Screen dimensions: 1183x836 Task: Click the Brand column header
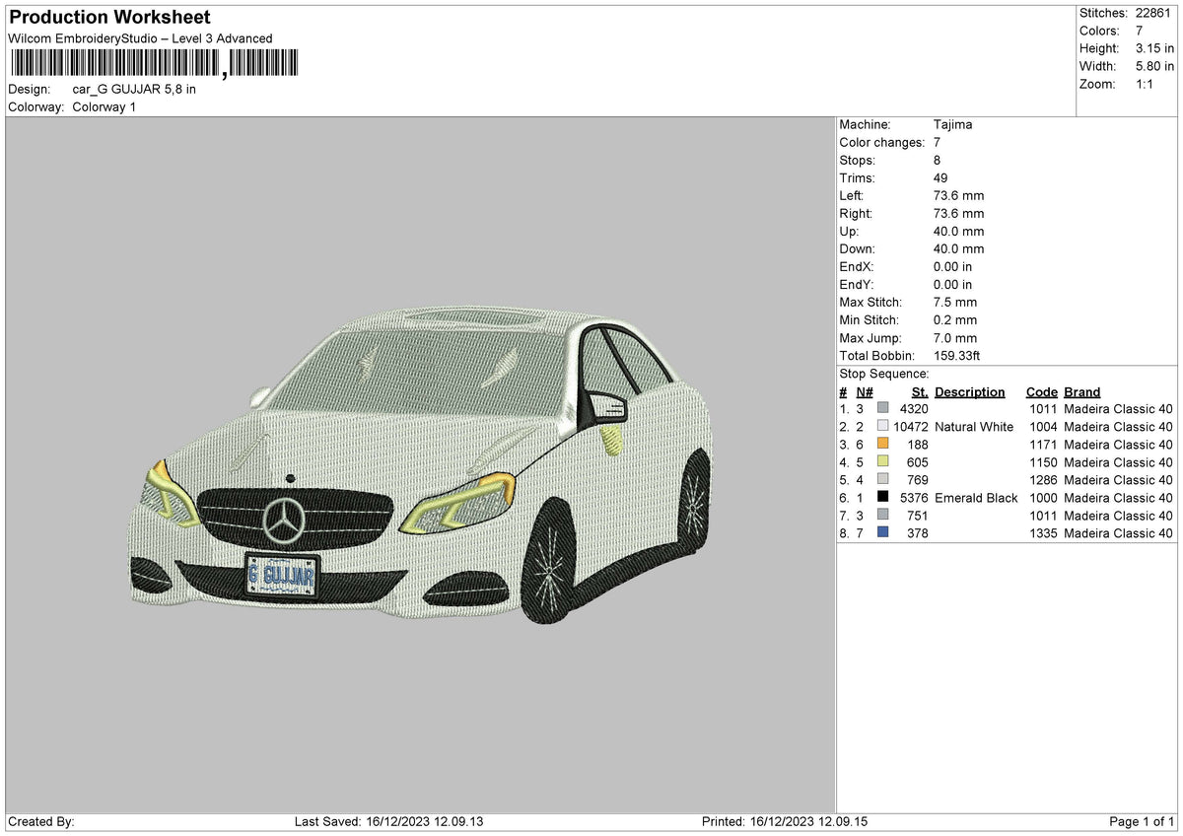[x=1082, y=391]
